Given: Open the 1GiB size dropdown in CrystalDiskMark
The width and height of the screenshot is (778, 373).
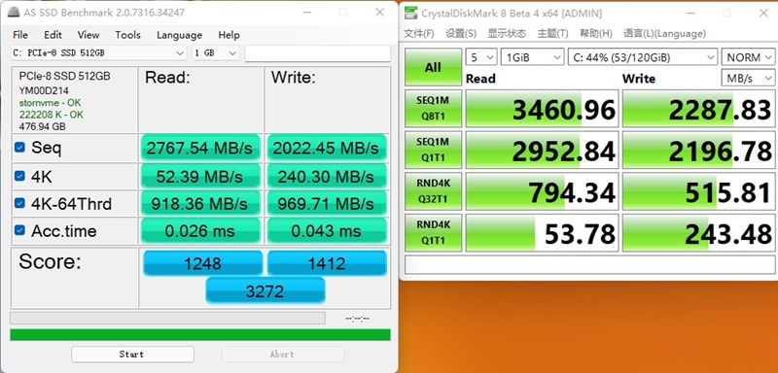Looking at the screenshot, I should click(532, 57).
